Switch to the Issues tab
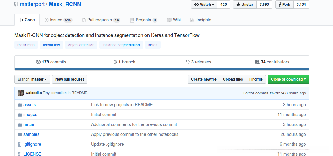This screenshot has width=333, height=156. tap(58, 20)
